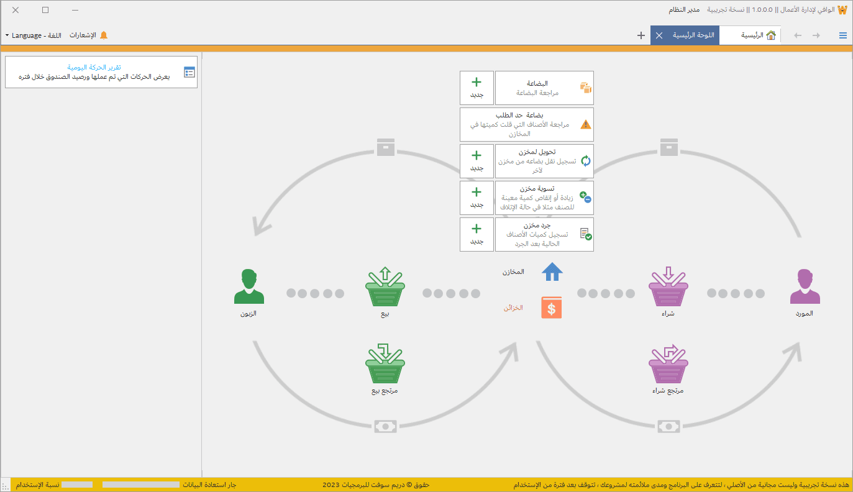Open the purchase (شراء) purple basket icon
853x492 pixels.
point(668,287)
